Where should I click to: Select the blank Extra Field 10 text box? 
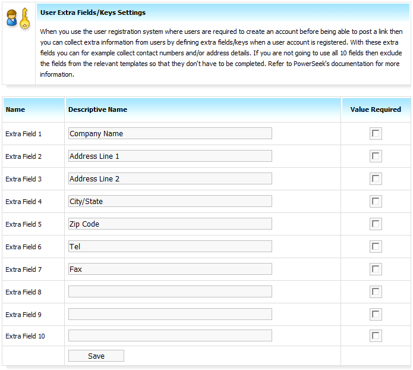(170, 335)
